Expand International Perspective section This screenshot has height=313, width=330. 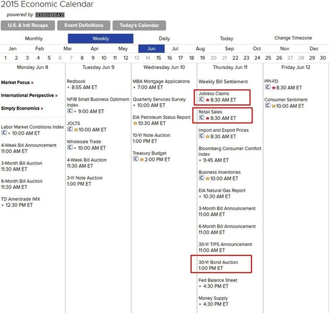click(29, 95)
